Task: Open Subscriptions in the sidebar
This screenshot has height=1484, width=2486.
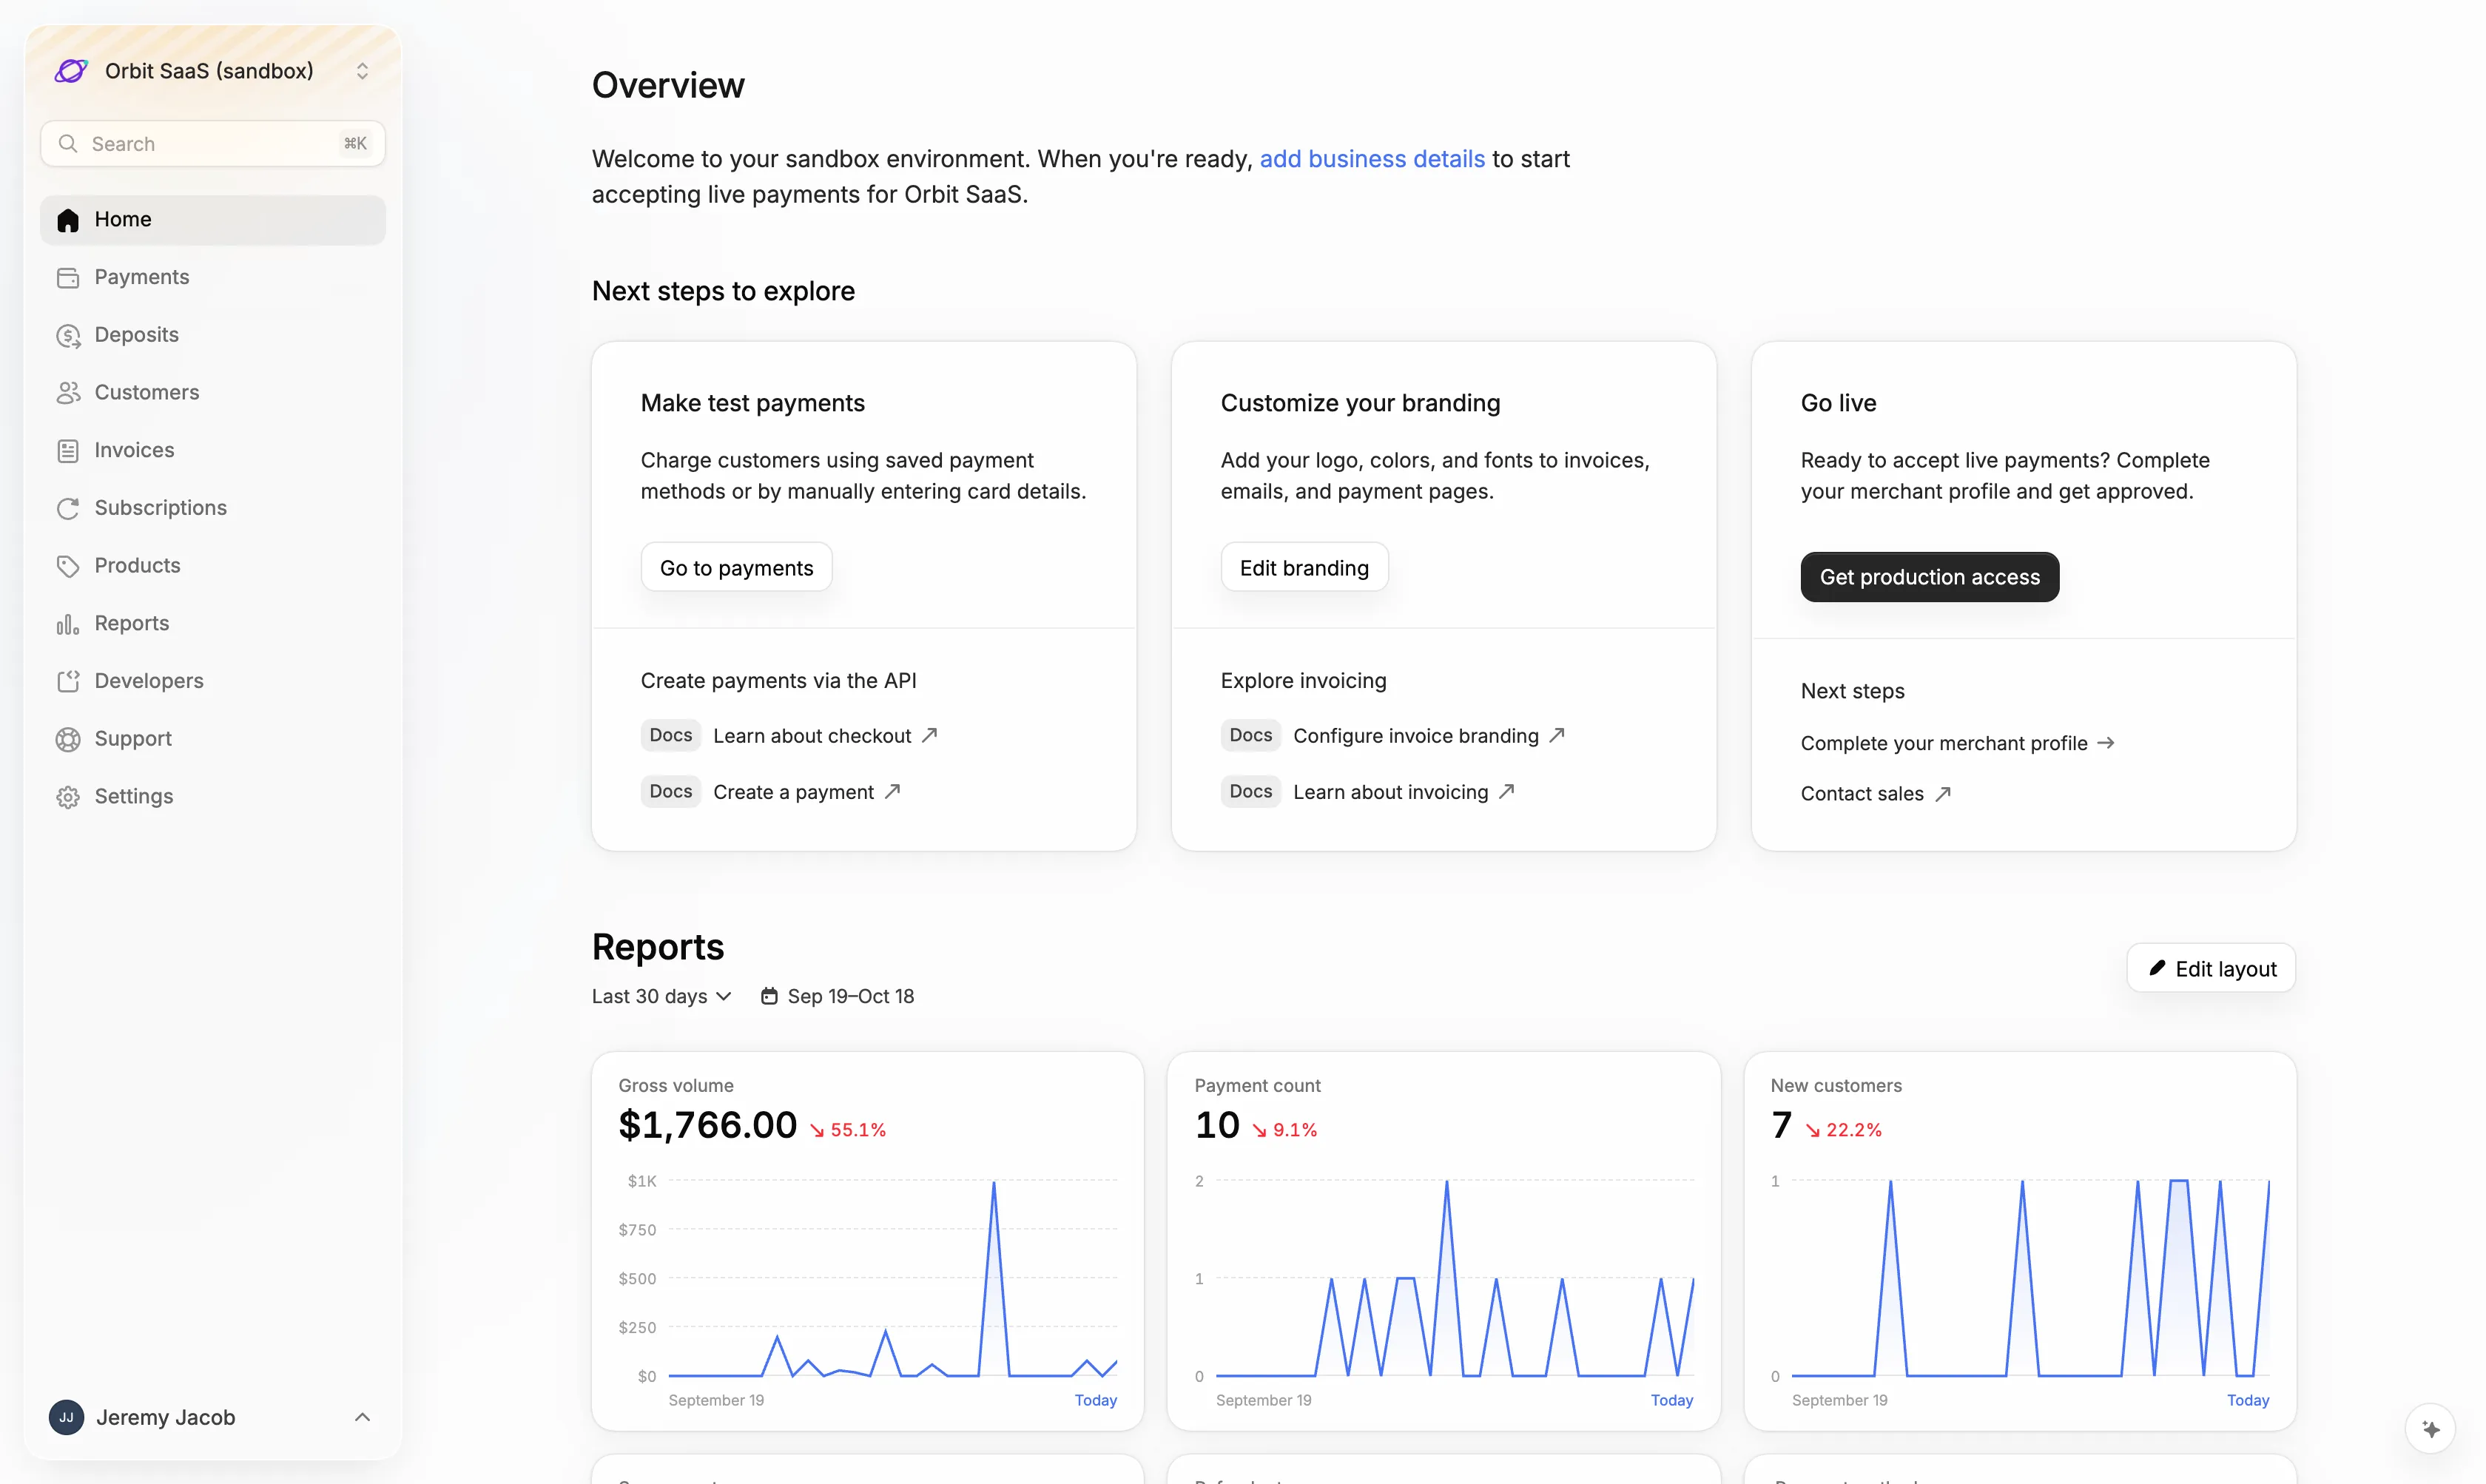Action: (x=213, y=509)
